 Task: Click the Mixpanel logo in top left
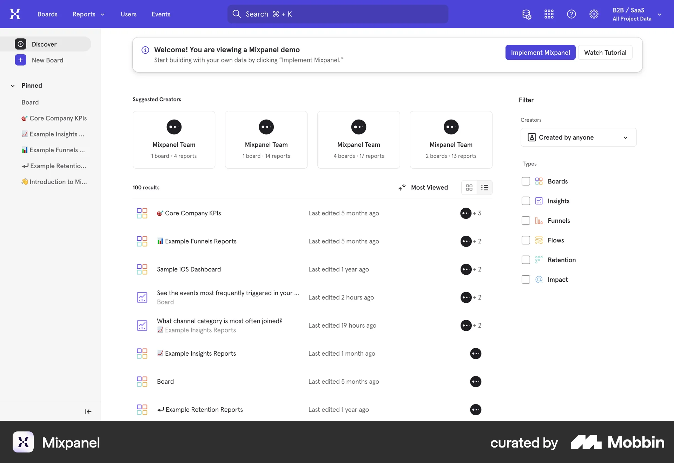pos(14,14)
